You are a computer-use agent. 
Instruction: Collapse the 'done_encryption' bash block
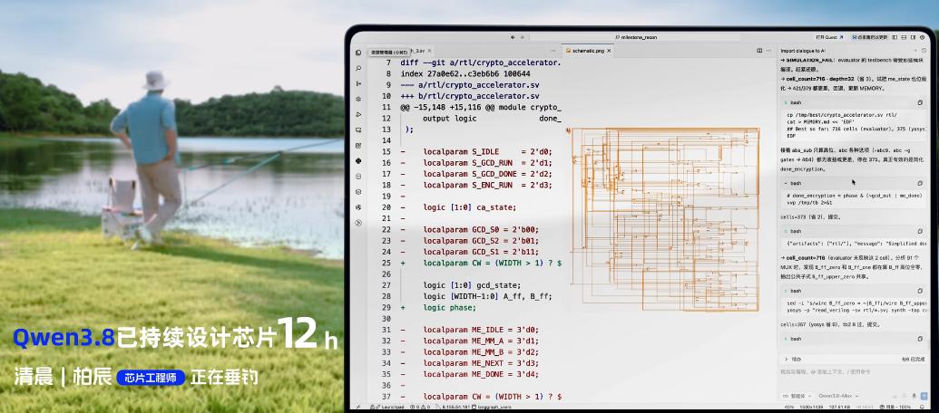786,184
